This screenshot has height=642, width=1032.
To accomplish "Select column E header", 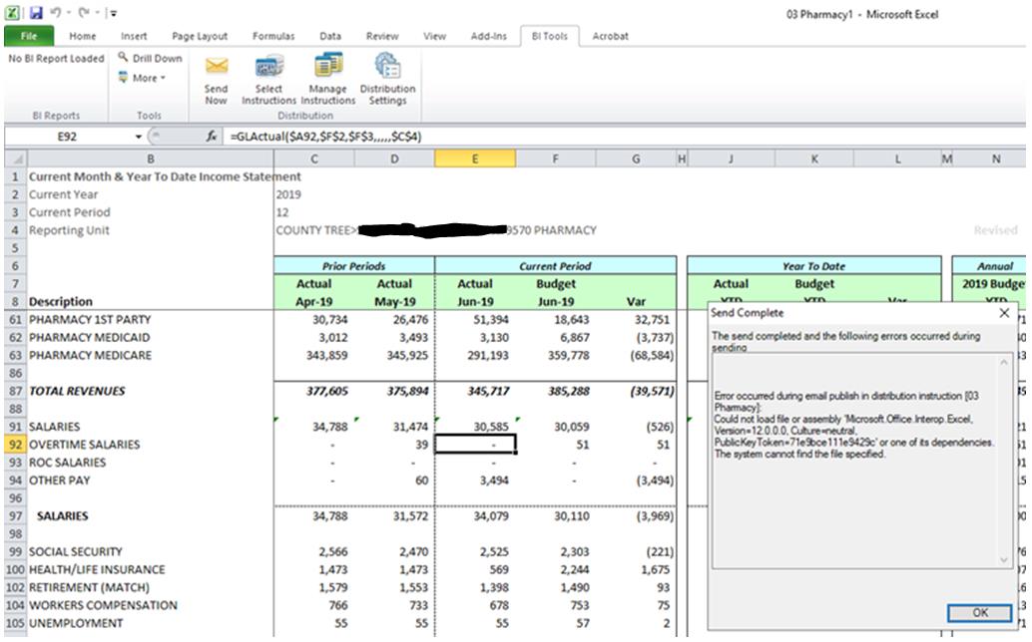I will point(474,160).
